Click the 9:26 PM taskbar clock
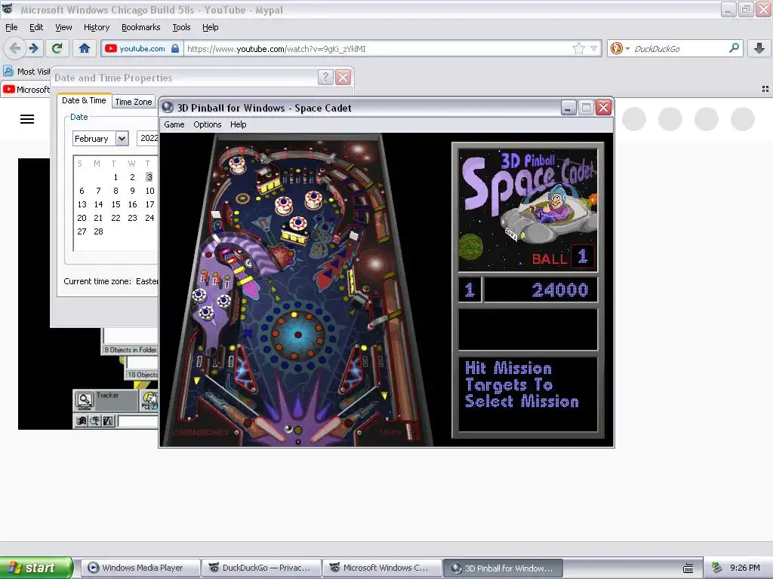773x579 pixels. (745, 568)
